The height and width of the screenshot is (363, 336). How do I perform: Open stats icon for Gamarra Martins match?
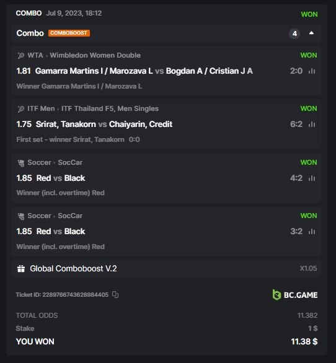click(x=312, y=71)
